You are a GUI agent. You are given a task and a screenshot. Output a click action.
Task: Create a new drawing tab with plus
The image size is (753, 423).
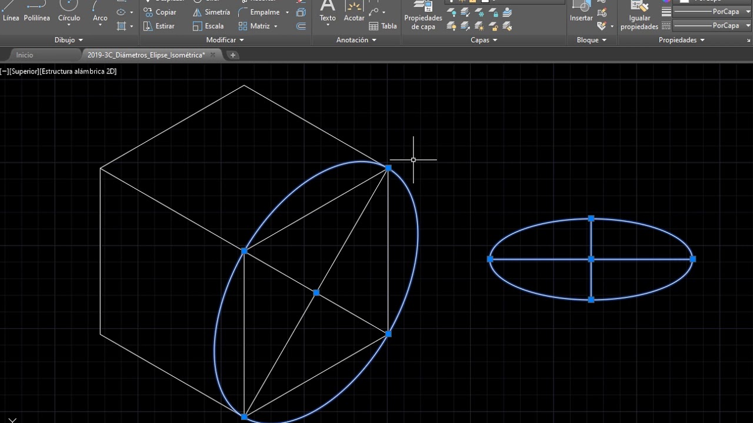click(x=233, y=55)
